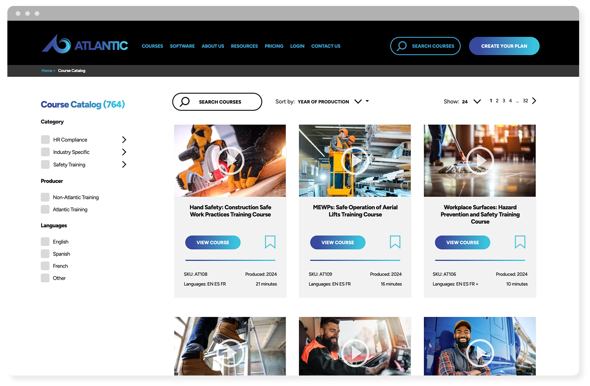The width and height of the screenshot is (590, 386).
Task: Open the Resources navigation menu
Action: pos(244,46)
